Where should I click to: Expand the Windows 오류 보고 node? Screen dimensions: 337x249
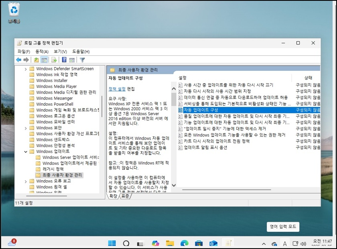coord(26,181)
